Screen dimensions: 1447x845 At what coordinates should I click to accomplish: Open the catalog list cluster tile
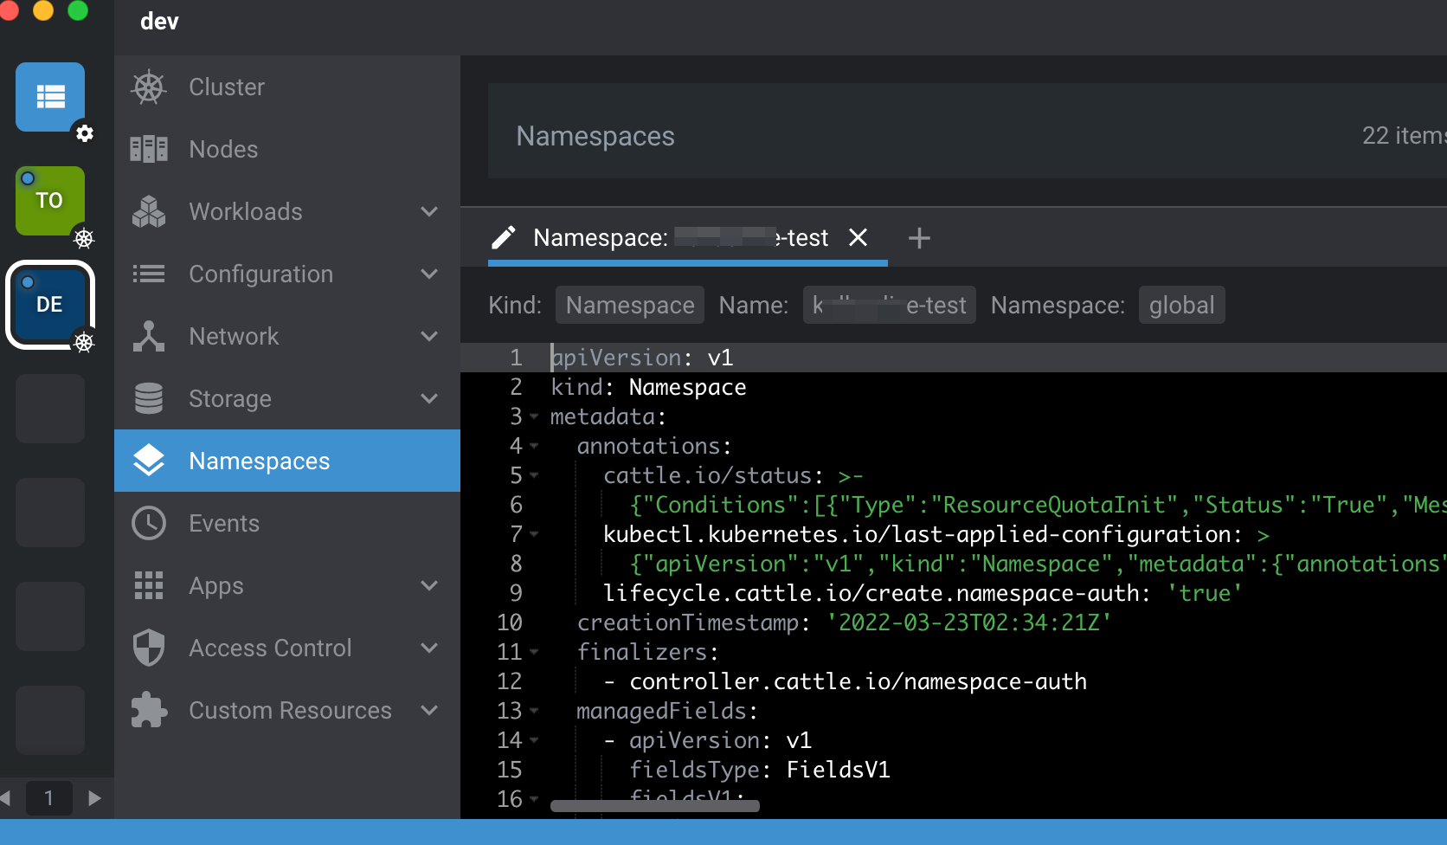50,97
